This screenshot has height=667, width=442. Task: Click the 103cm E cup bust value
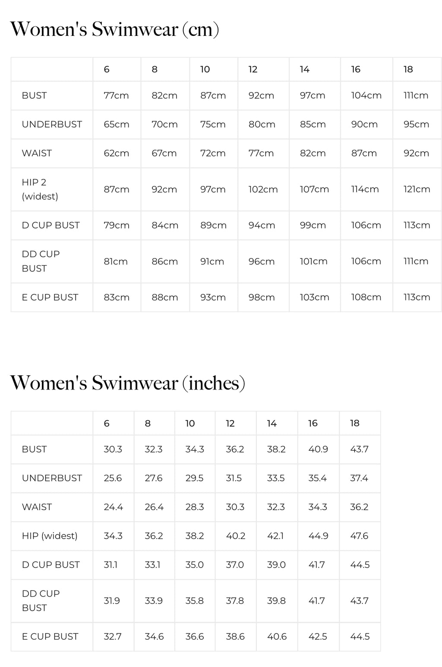pyautogui.click(x=314, y=297)
